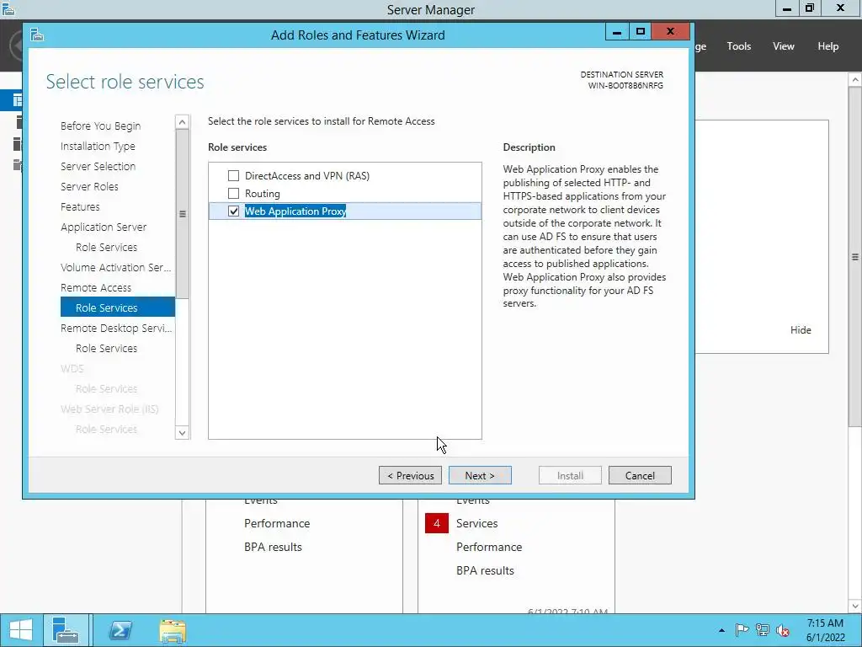Screen dimensions: 862x647
Task: Select highlighted Role Services under Remote Access
Action: pos(118,307)
